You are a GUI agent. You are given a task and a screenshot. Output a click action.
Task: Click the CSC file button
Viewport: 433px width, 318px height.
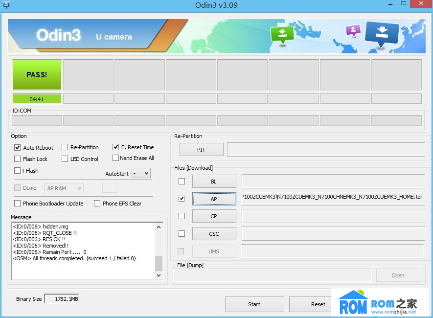(214, 234)
